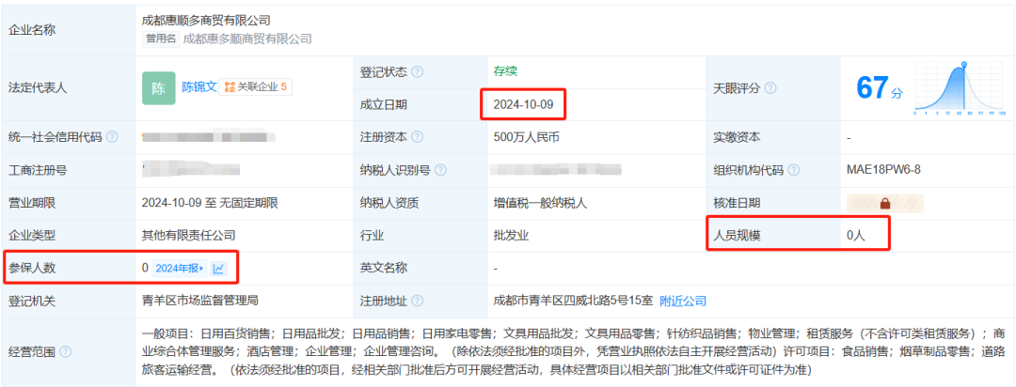Show 天眼评分 help info icon
Screen dimensions: 1016x387
770,88
